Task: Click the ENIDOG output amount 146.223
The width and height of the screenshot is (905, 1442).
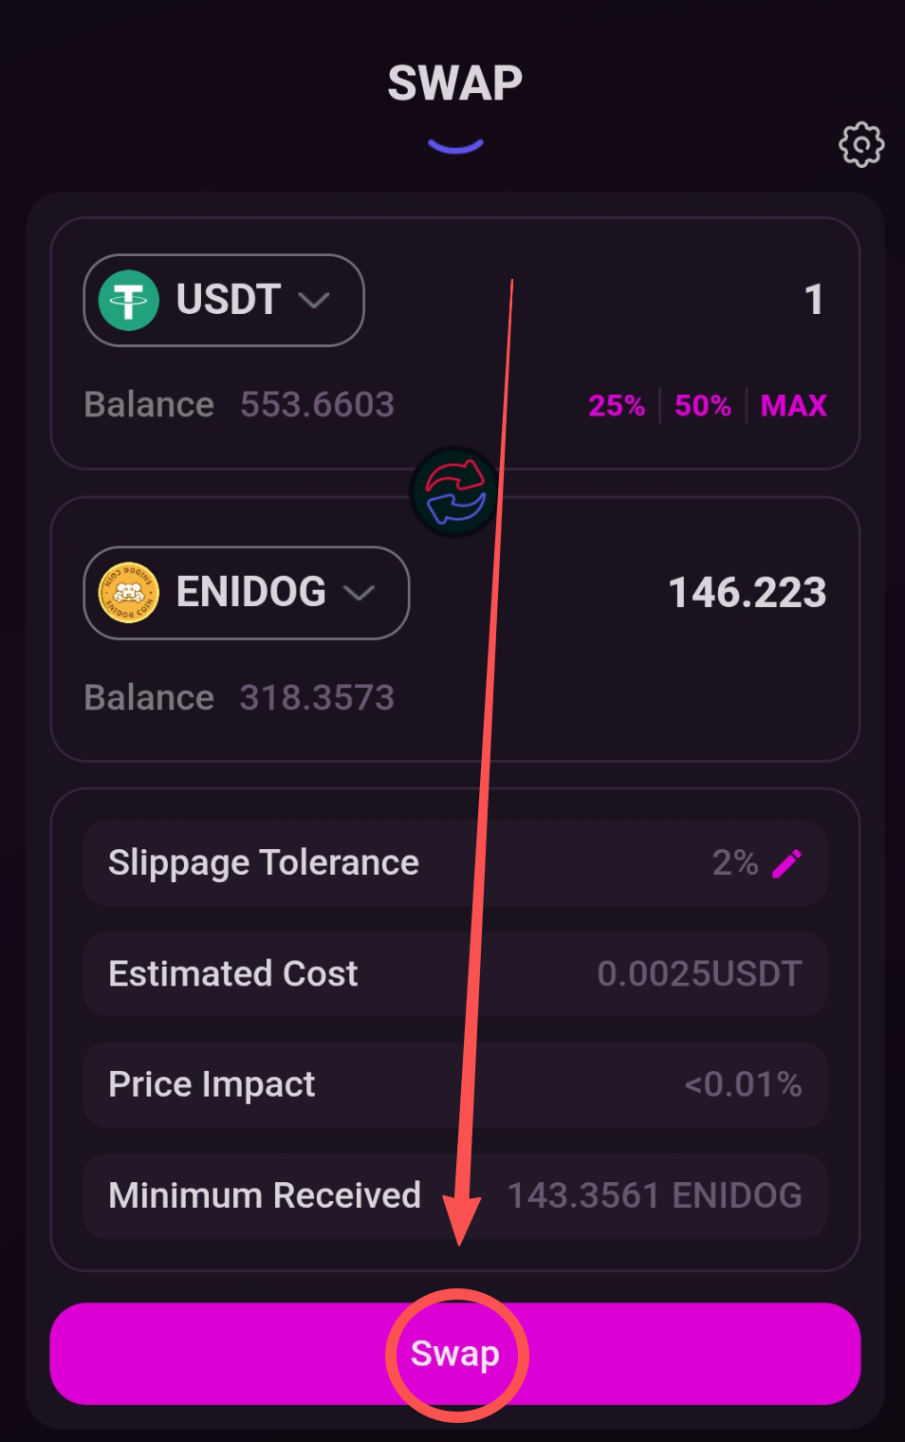Action: [747, 593]
